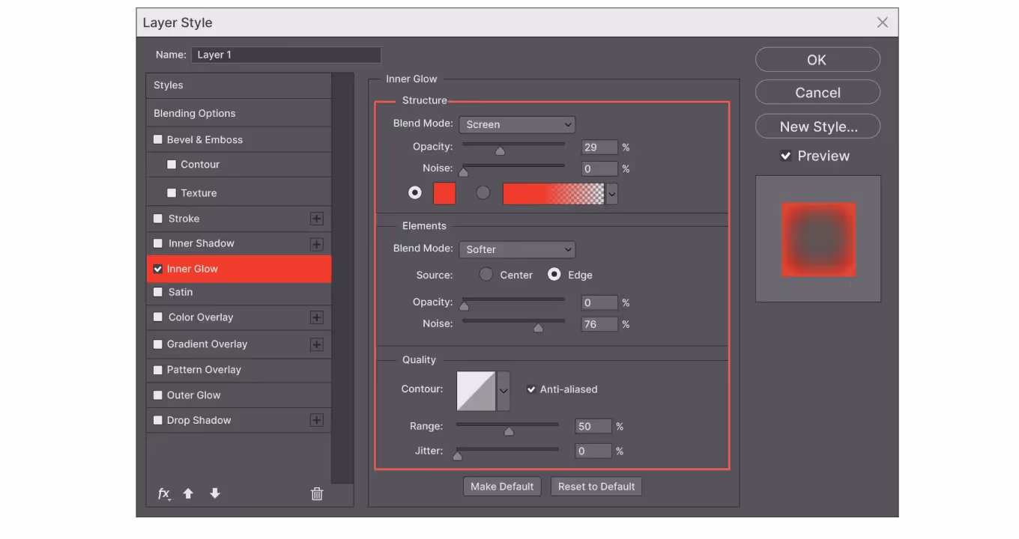
Task: Add another Color Overlay with plus icon
Action: point(317,317)
